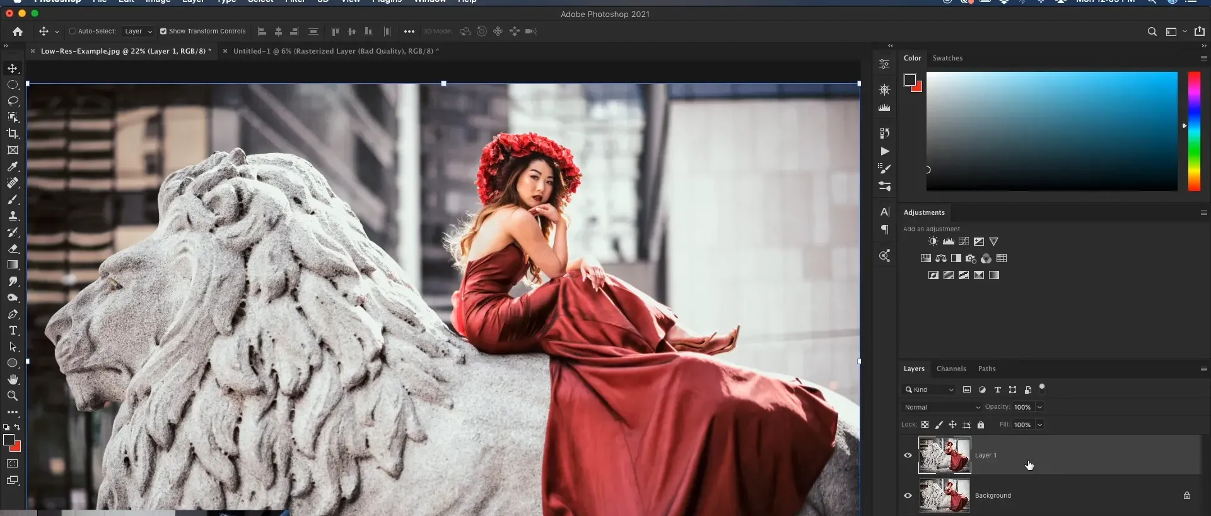Select the Move tool

pos(13,68)
